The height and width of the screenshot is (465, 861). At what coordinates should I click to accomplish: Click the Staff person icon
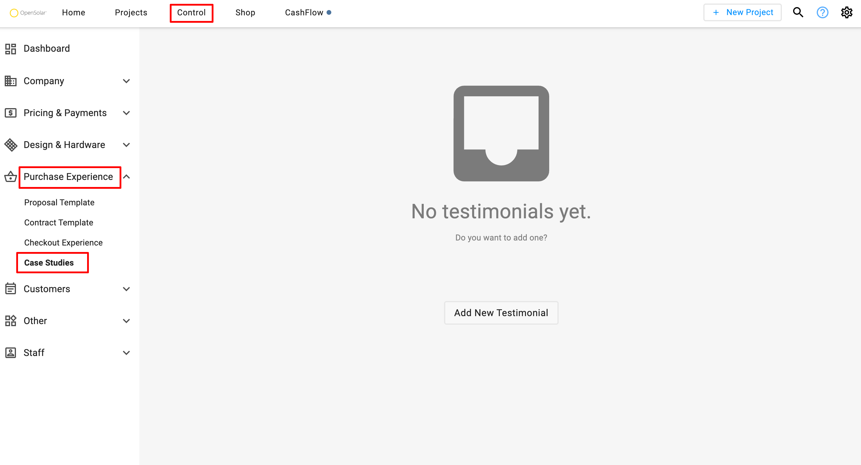11,353
